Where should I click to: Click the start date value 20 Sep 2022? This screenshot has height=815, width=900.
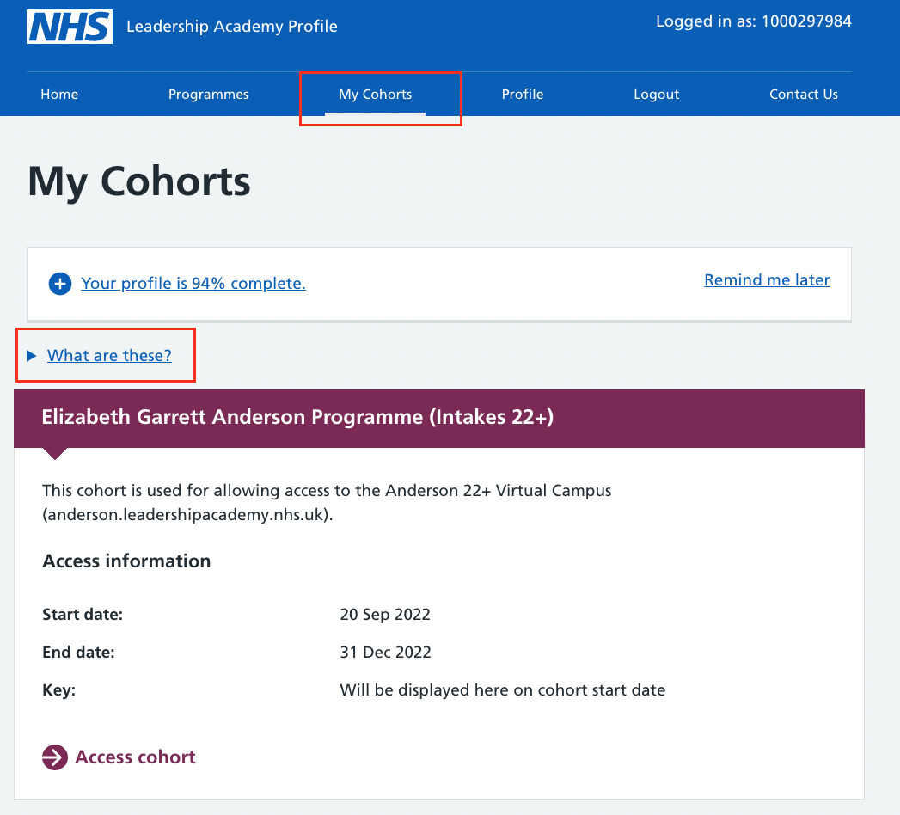point(385,614)
